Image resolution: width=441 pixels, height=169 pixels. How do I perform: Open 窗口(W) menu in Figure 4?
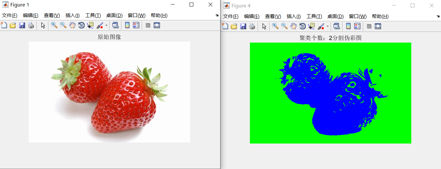(x=358, y=16)
